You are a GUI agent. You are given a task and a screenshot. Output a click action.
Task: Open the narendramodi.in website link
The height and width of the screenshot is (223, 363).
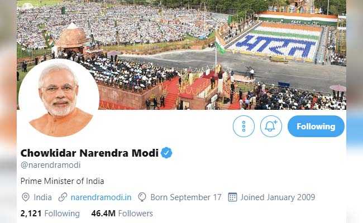point(101,197)
